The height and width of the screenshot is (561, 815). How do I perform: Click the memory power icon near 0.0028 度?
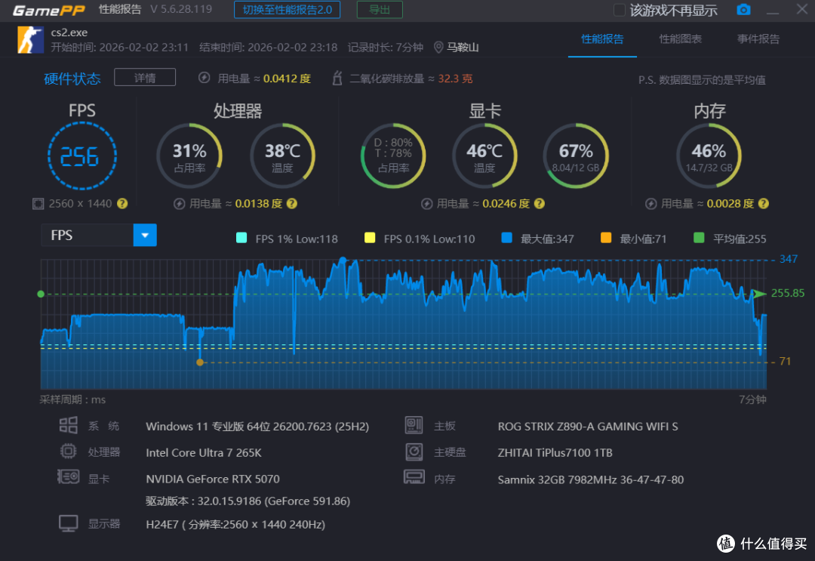(651, 204)
